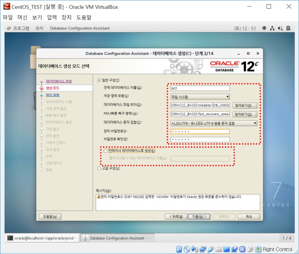Maximize the Database Configuration Assistant dialog
299x254 pixels.
click(x=248, y=54)
